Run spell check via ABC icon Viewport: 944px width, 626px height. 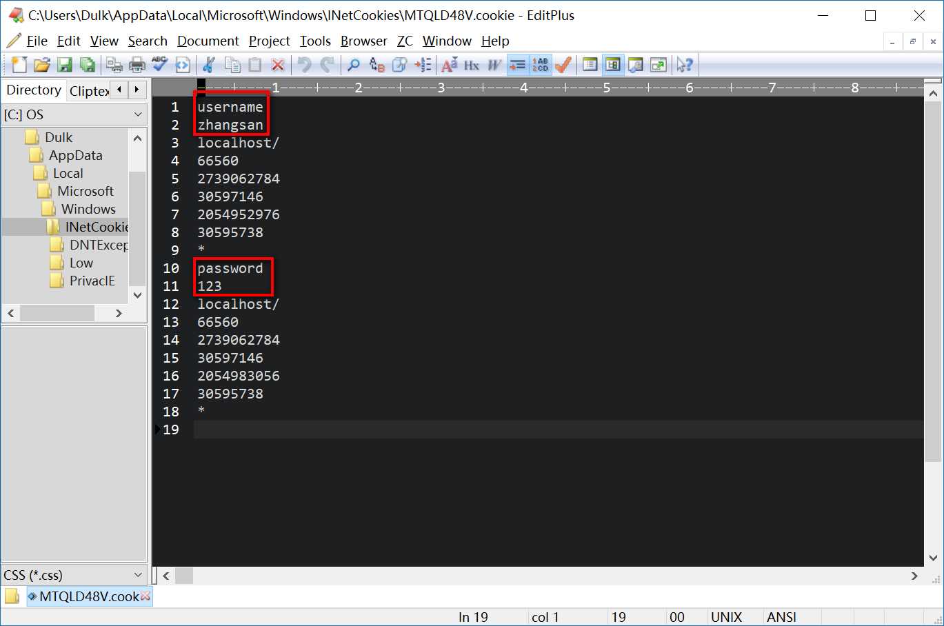click(x=160, y=65)
